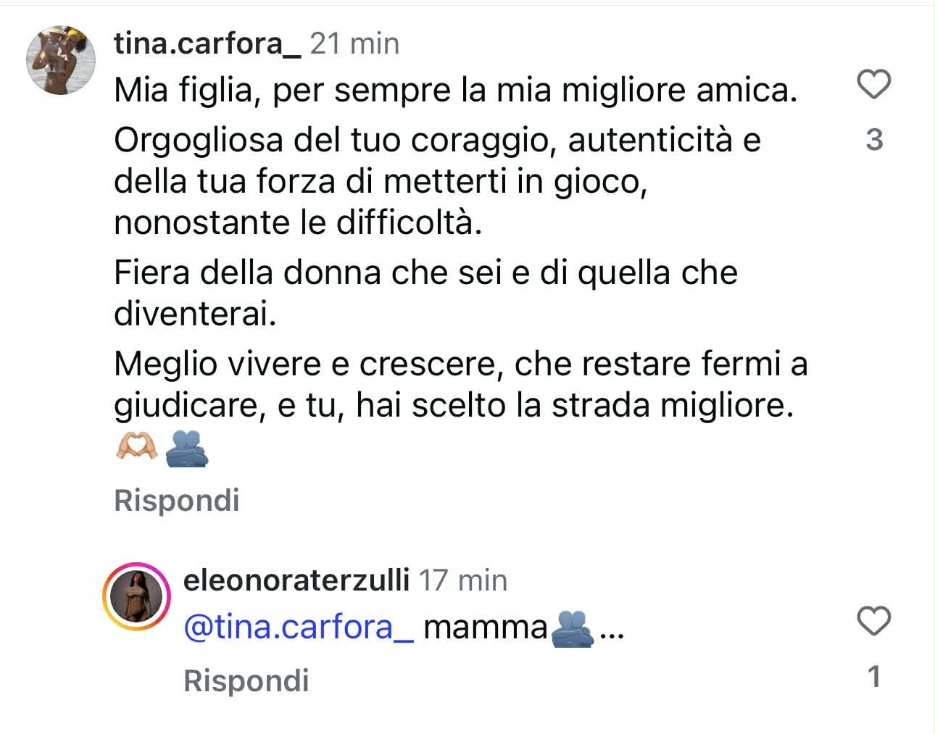Screen dimensions: 935x734
Task: Click the line starting with Mia figlia
Action: pyautogui.click(x=455, y=91)
